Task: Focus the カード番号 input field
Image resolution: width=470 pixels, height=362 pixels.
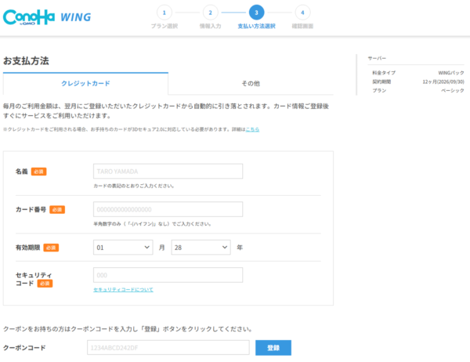Action: (x=168, y=209)
